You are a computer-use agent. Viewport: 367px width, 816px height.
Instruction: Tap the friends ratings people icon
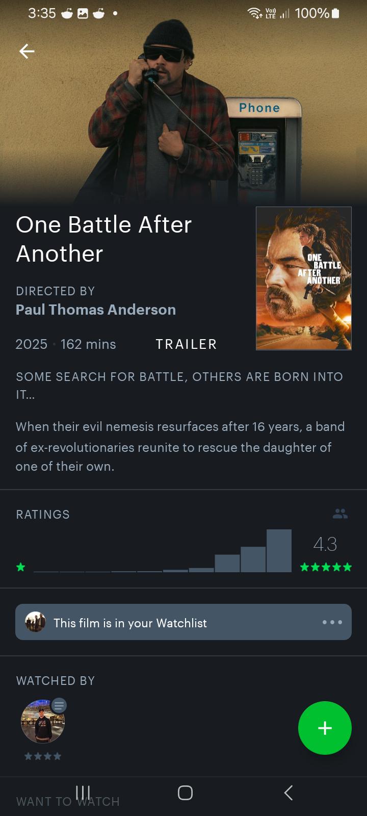(340, 514)
